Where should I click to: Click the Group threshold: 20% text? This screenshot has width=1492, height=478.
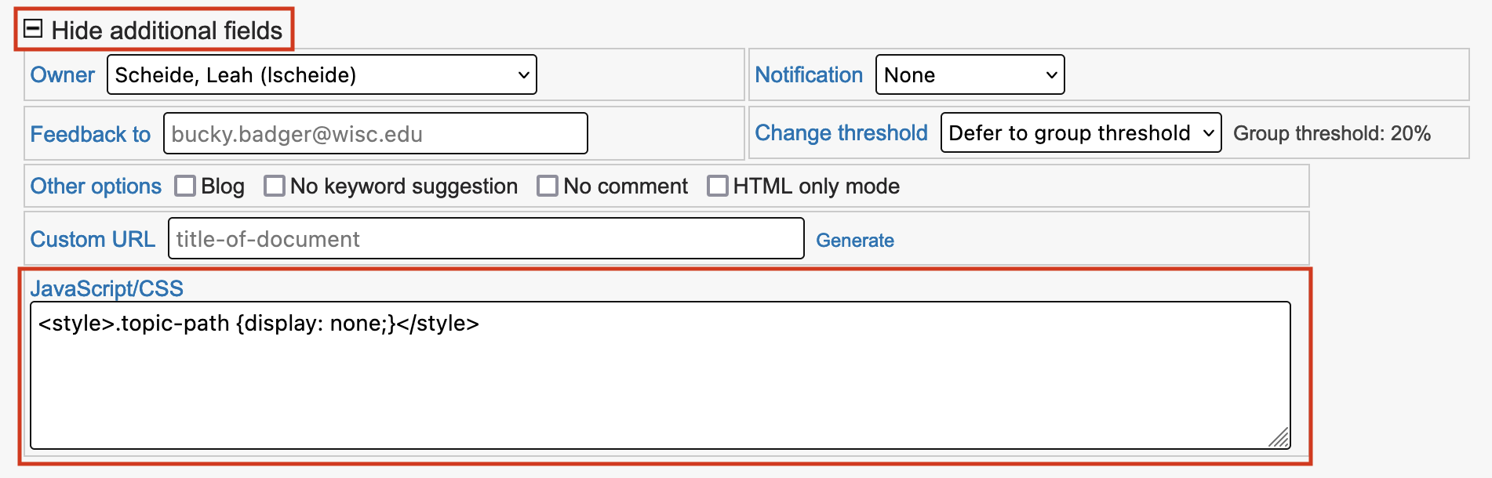click(1332, 133)
